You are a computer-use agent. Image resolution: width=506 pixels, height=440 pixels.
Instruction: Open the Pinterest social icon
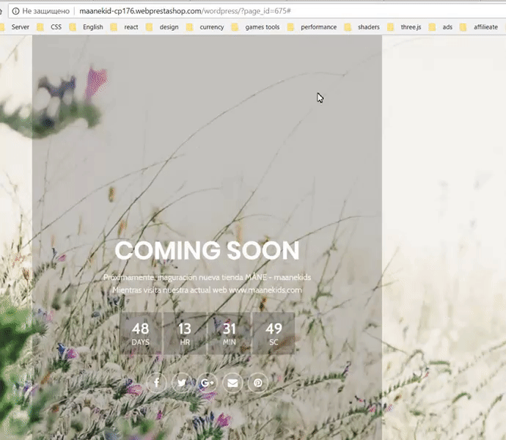[258, 383]
